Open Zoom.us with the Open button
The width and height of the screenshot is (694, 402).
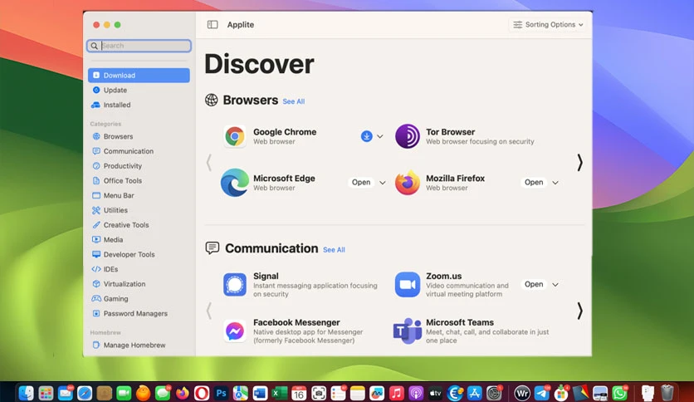534,284
